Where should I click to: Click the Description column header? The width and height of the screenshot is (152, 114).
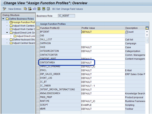pos(135,28)
